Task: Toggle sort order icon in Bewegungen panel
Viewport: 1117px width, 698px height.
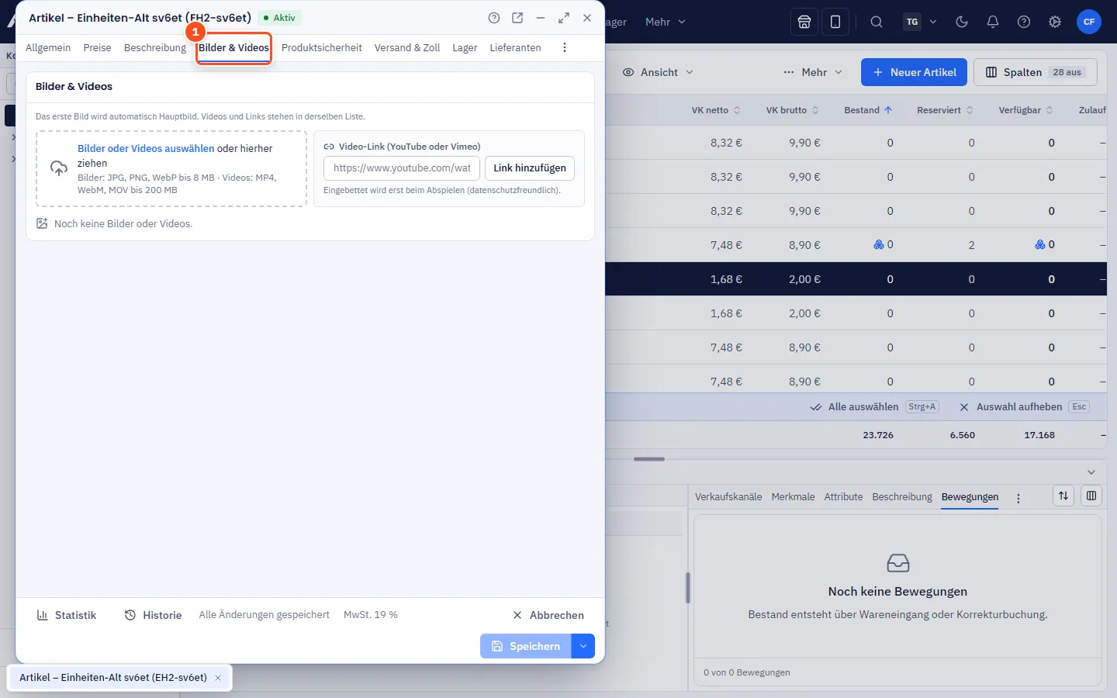Action: pos(1063,496)
